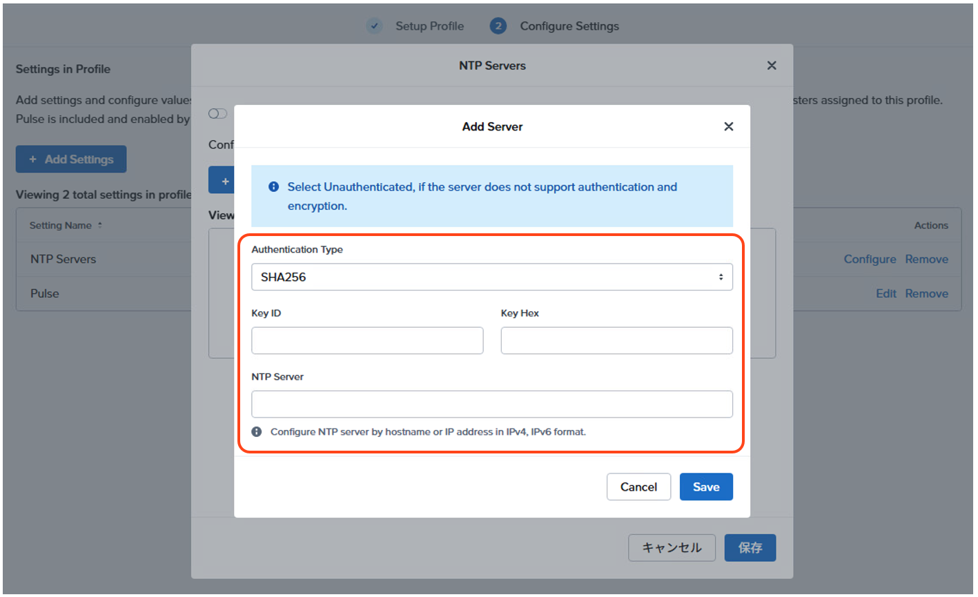This screenshot has height=597, width=978.
Task: Open the Authentication Type dropdown
Action: tap(491, 277)
